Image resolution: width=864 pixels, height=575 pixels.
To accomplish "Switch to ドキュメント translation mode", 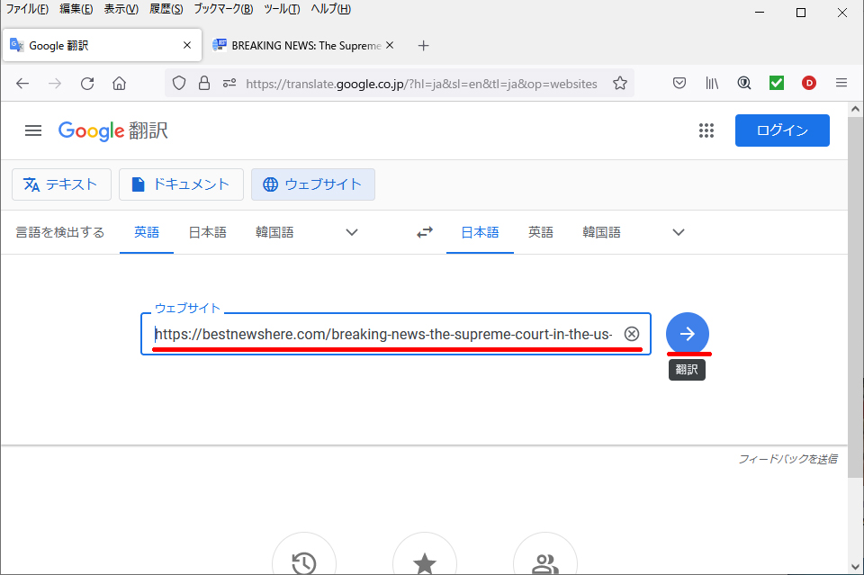I will pos(181,184).
